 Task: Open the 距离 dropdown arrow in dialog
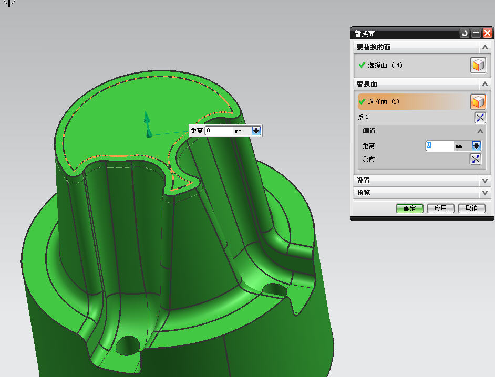point(477,146)
